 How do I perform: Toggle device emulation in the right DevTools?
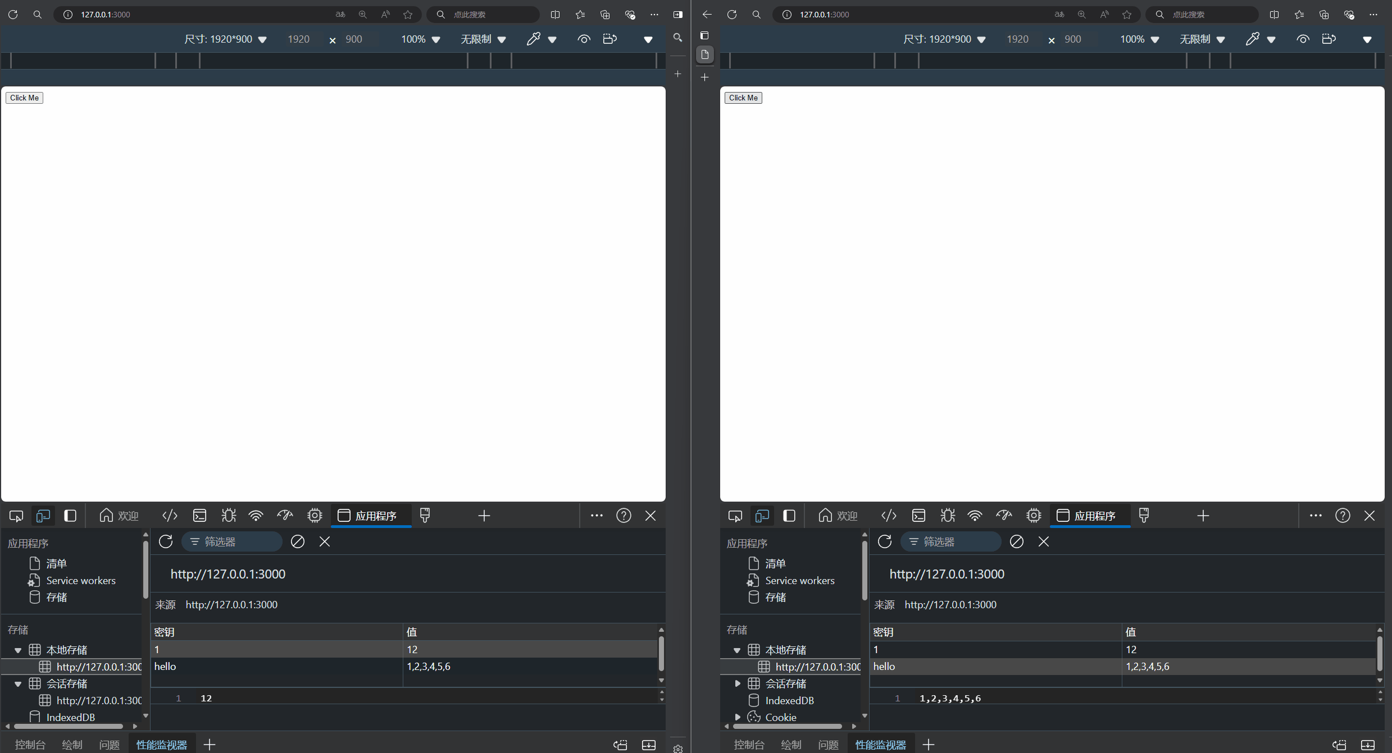[762, 516]
